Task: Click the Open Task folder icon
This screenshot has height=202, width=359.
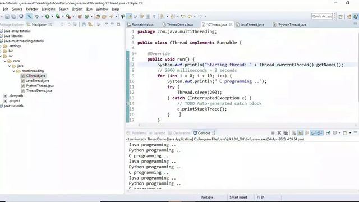Action: click(x=104, y=16)
